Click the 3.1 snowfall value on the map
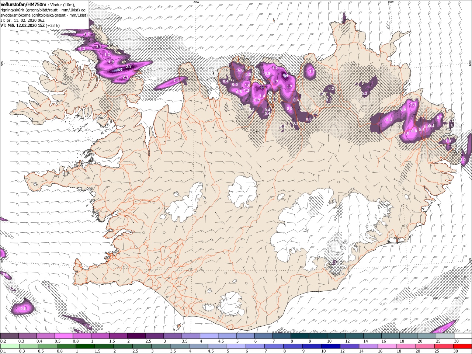 (98, 47)
